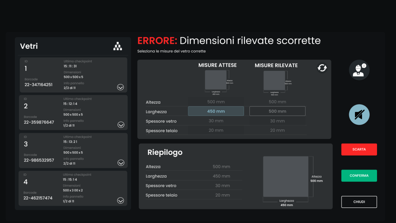Click the CHIUDI button
The width and height of the screenshot is (396, 223).
coord(359,202)
